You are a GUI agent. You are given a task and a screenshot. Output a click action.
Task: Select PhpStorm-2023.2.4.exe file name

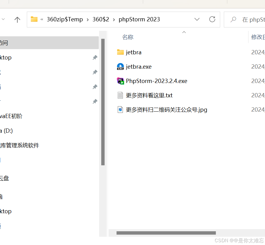click(156, 81)
